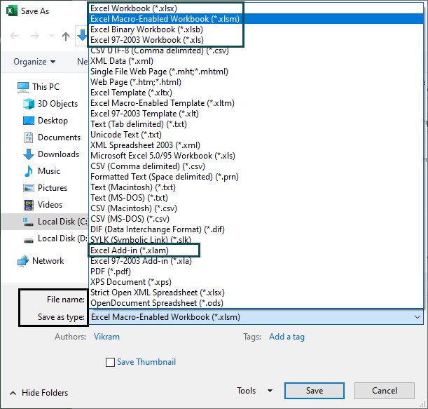428x409 pixels.
Task: Open Pictures folder in navigation pane
Action: pyautogui.click(x=53, y=188)
